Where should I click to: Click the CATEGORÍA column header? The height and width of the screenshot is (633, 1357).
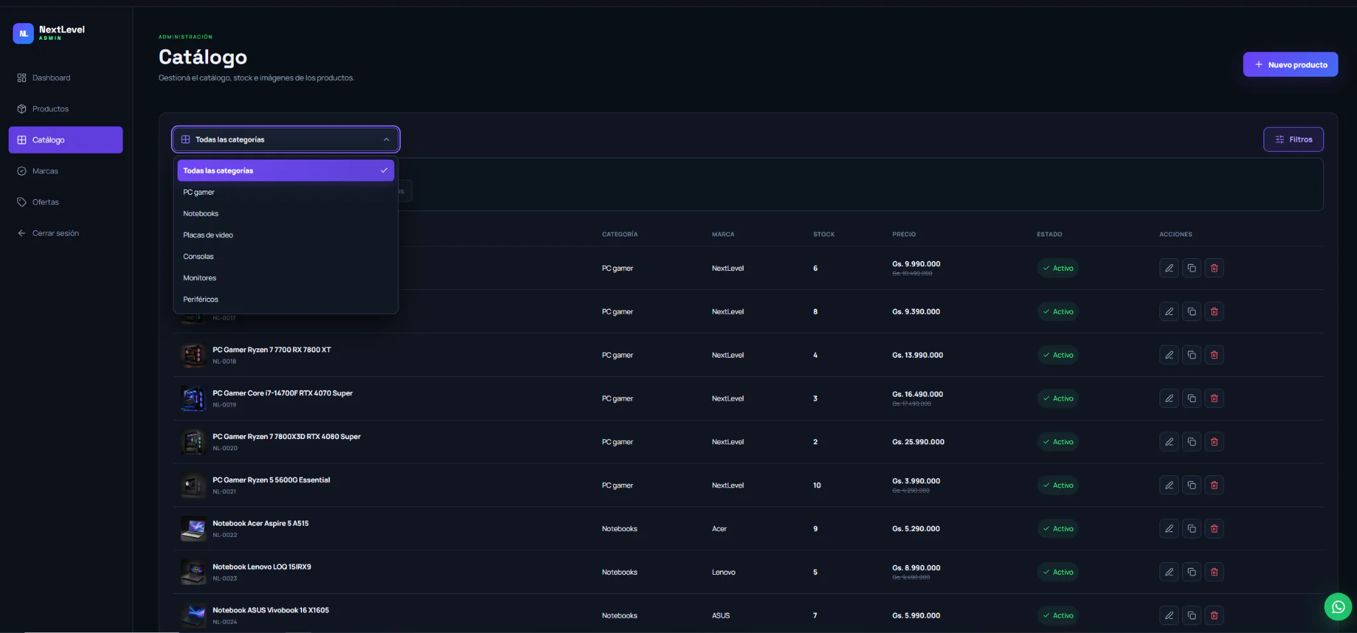point(620,234)
